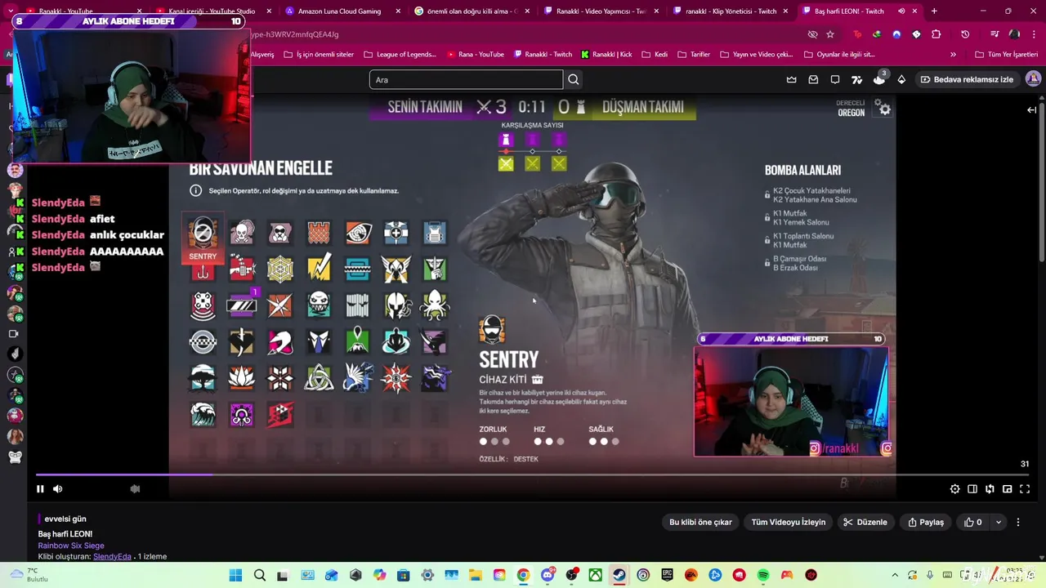Image resolution: width=1046 pixels, height=588 pixels.
Task: Open SlendyEda clip creator link
Action: [112, 557]
